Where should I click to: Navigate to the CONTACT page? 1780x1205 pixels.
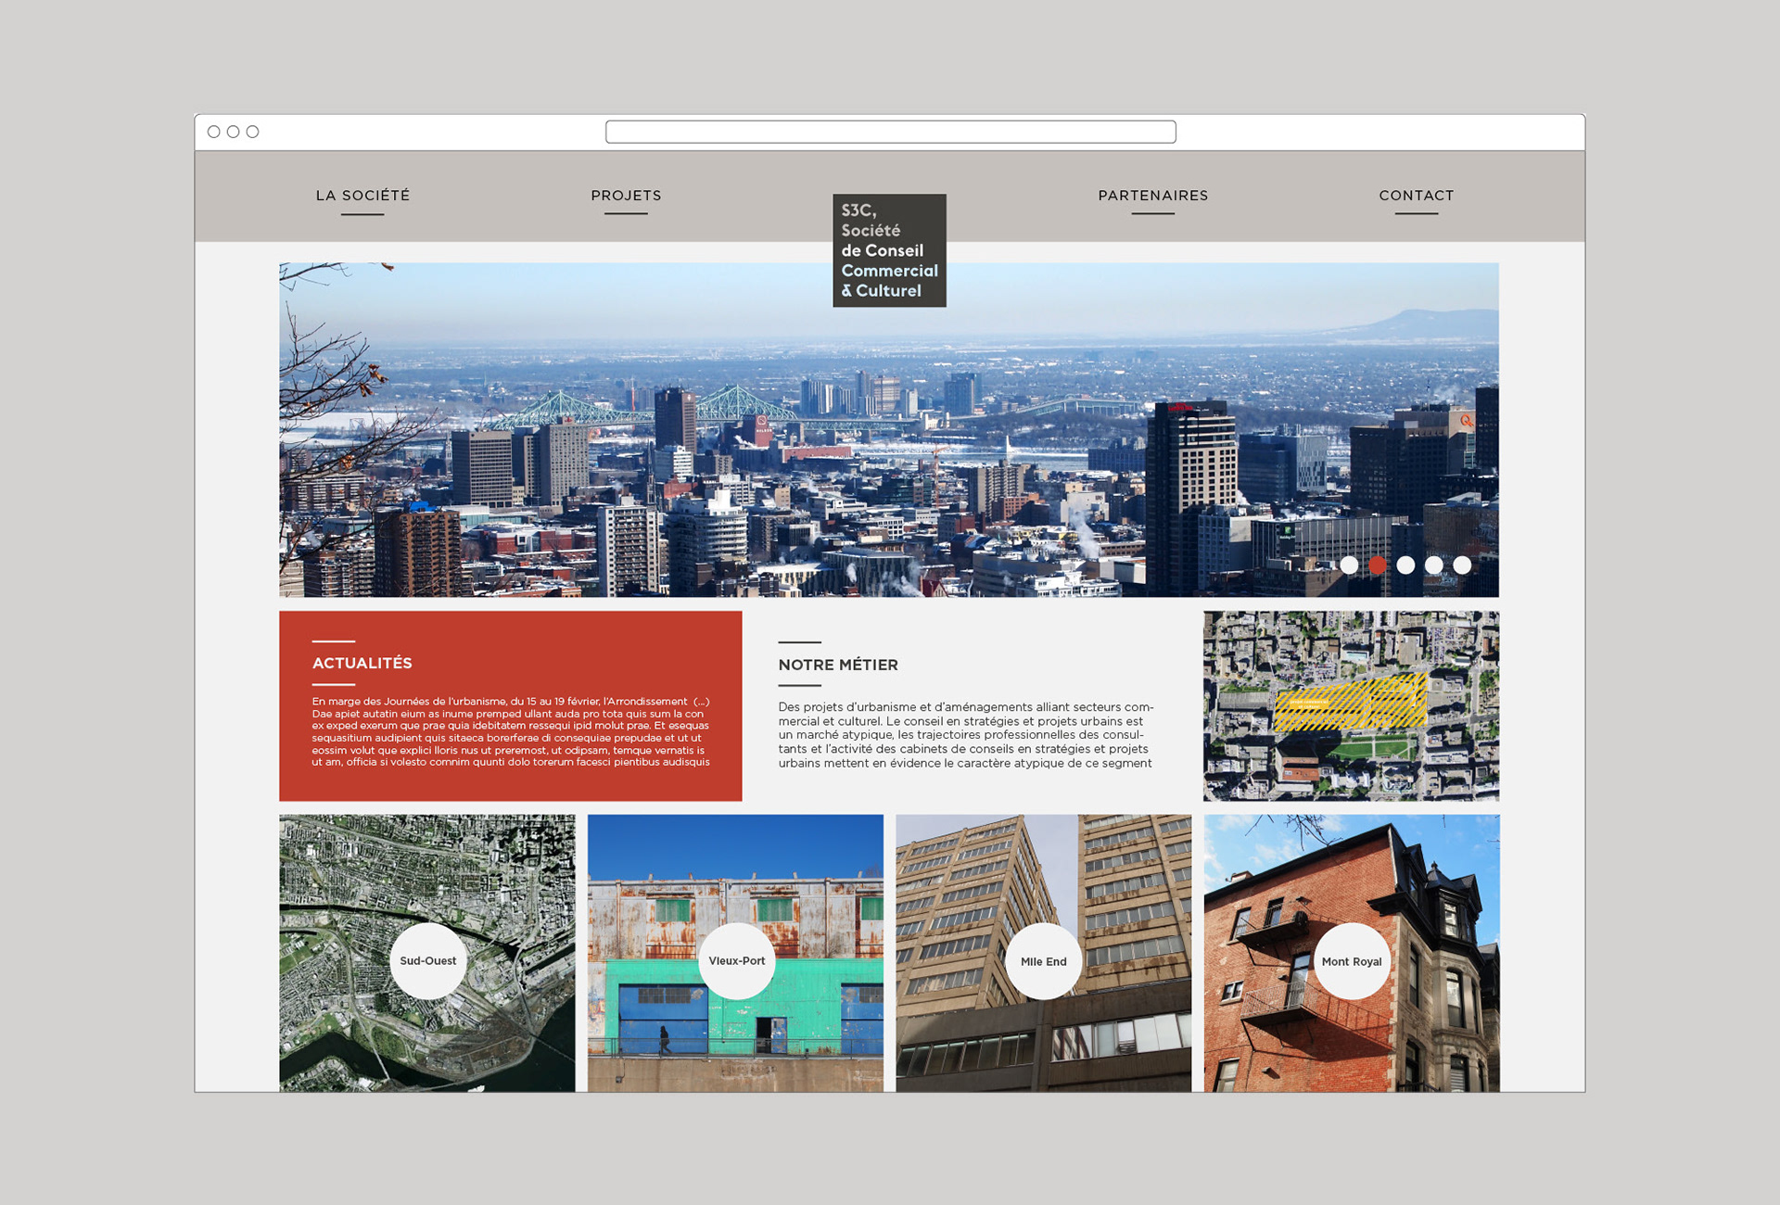[x=1416, y=196]
